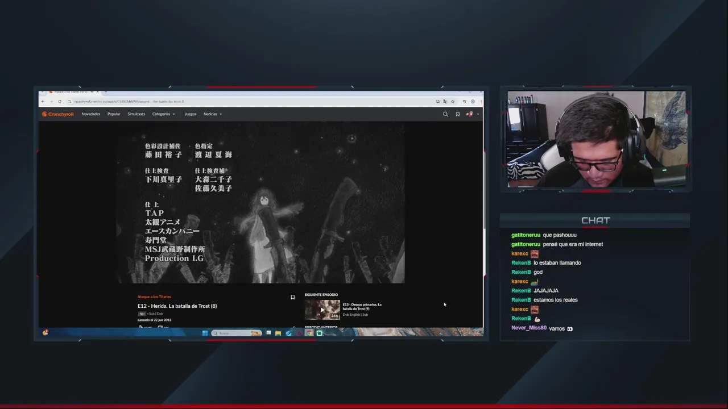This screenshot has height=409, width=728.
Task: Go forward in the browser
Action: tap(51, 101)
